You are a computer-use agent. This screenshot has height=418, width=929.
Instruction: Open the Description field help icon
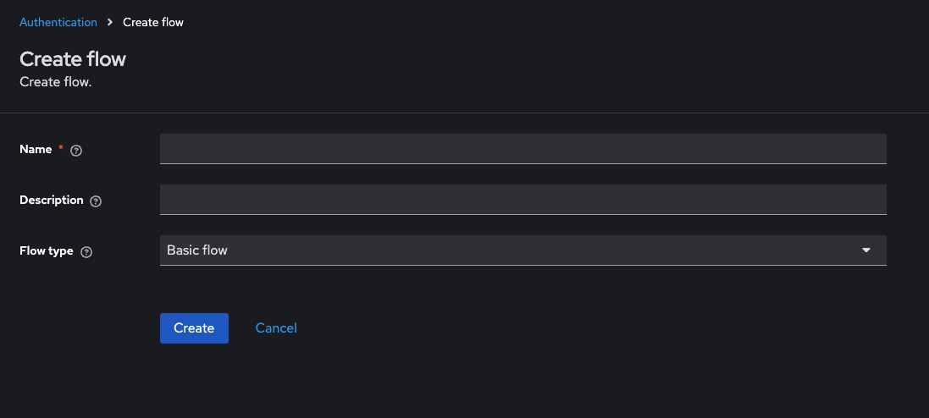pyautogui.click(x=96, y=201)
